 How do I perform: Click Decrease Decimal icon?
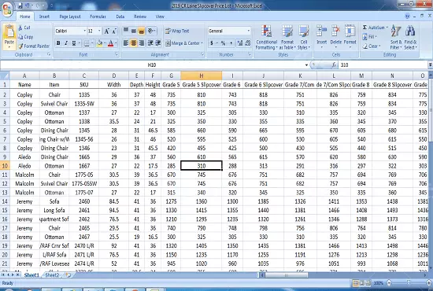point(248,43)
